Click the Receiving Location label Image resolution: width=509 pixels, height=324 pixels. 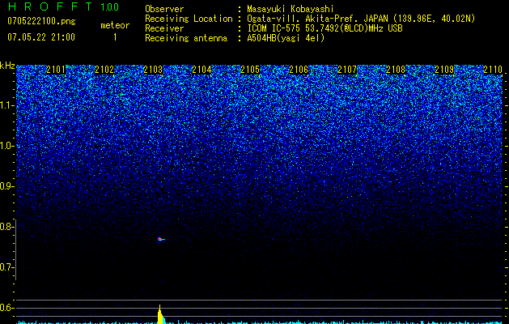point(189,19)
